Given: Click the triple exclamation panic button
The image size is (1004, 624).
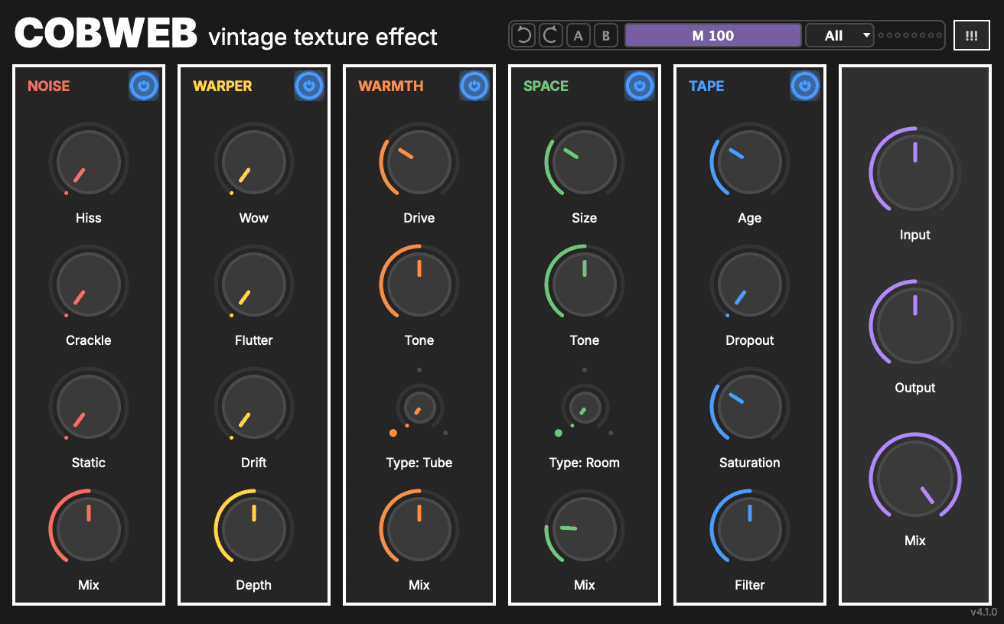Looking at the screenshot, I should [x=972, y=35].
